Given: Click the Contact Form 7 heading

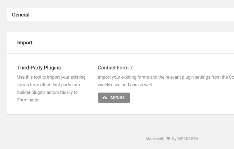Looking at the screenshot, I should coord(115,68).
